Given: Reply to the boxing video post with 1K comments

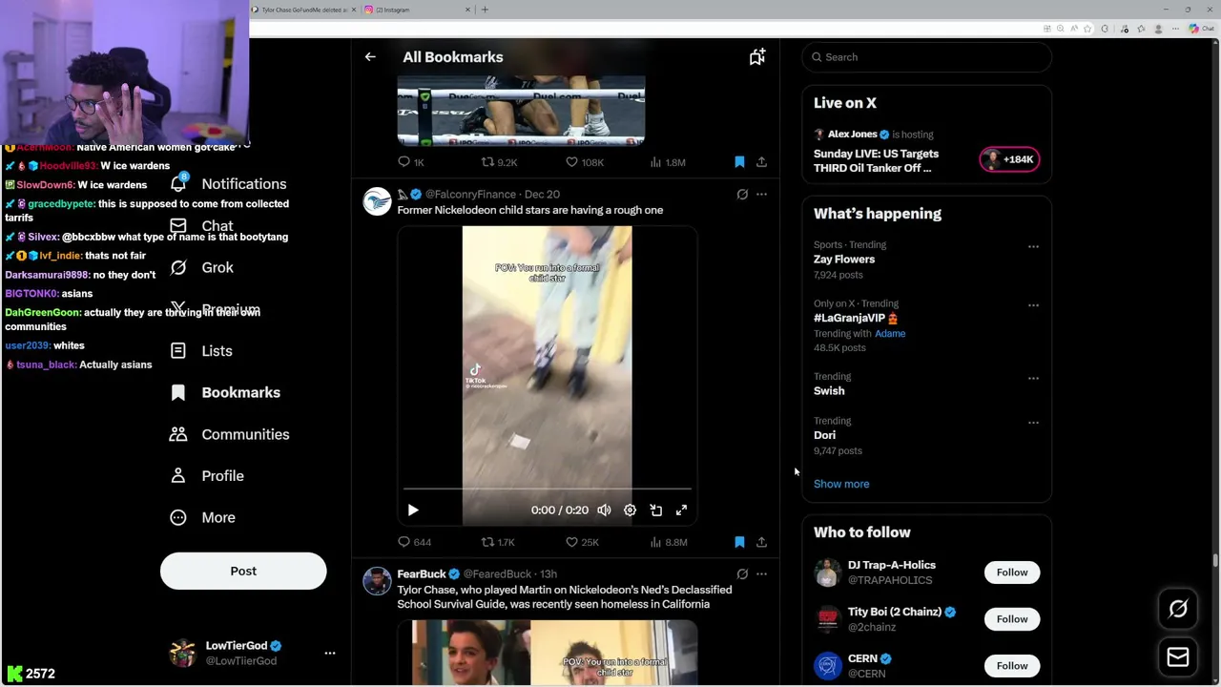Looking at the screenshot, I should tap(411, 162).
